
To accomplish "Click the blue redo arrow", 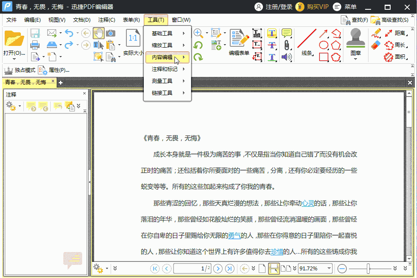I will 69,45.
